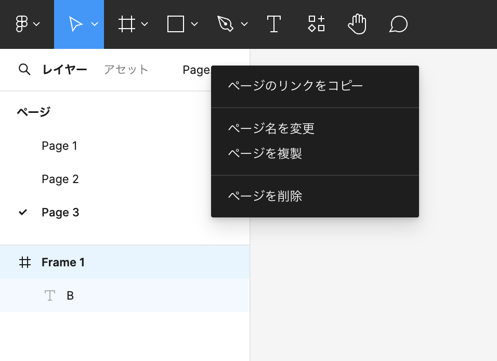
Task: Choose ページ名を変更 from context menu
Action: [x=271, y=128]
